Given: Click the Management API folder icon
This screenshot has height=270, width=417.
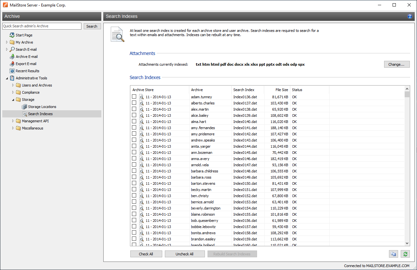Looking at the screenshot, I should pos(18,121).
